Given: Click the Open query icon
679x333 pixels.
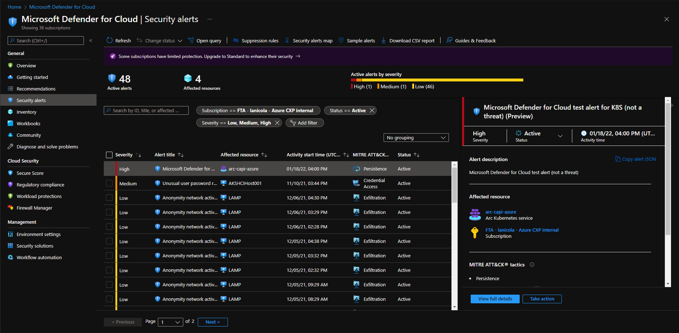Looking at the screenshot, I should coord(191,41).
